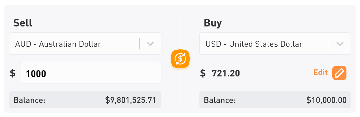This screenshot has width=360, height=117.
Task: Click the orange pencil edit icon
Action: 339,73
